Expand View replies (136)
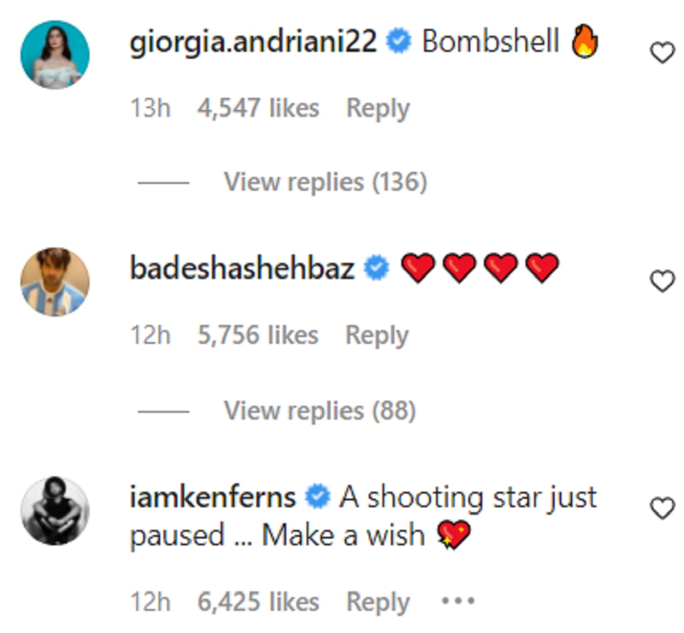 325,183
